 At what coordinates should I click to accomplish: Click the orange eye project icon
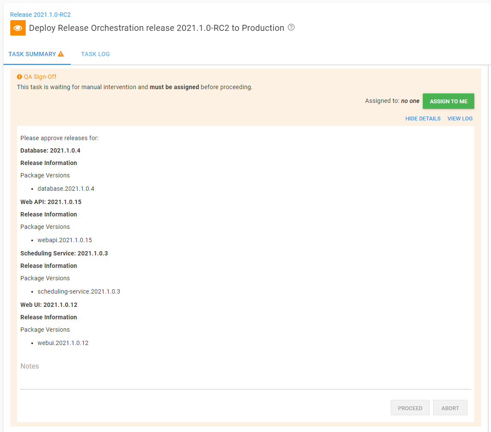18,28
